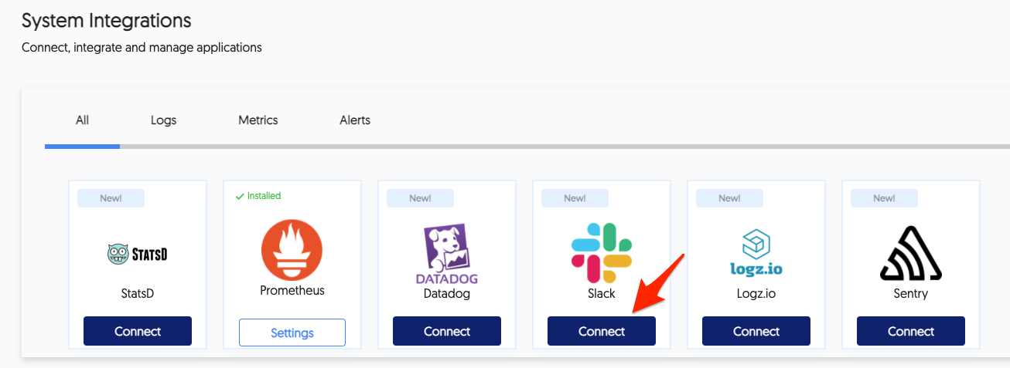The height and width of the screenshot is (368, 1010).
Task: Open Prometheus Settings
Action: click(x=292, y=333)
